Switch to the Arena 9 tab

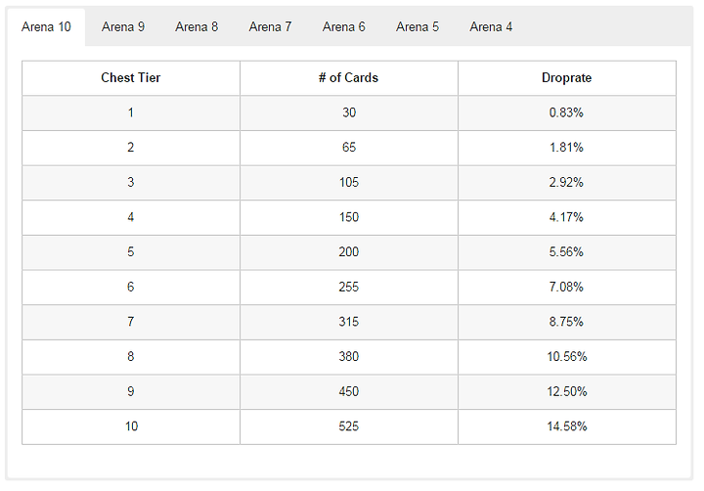click(123, 26)
